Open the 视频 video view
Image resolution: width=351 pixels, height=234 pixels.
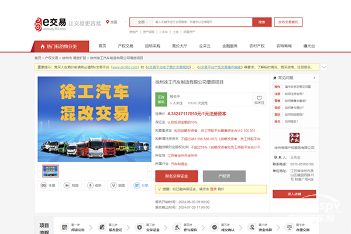[71, 185]
